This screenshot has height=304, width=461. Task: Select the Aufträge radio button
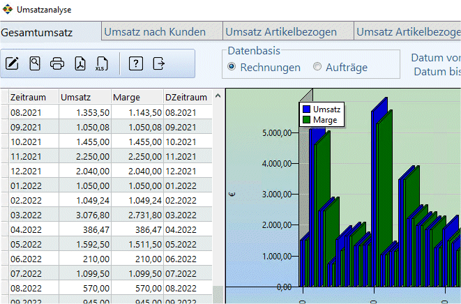click(317, 67)
